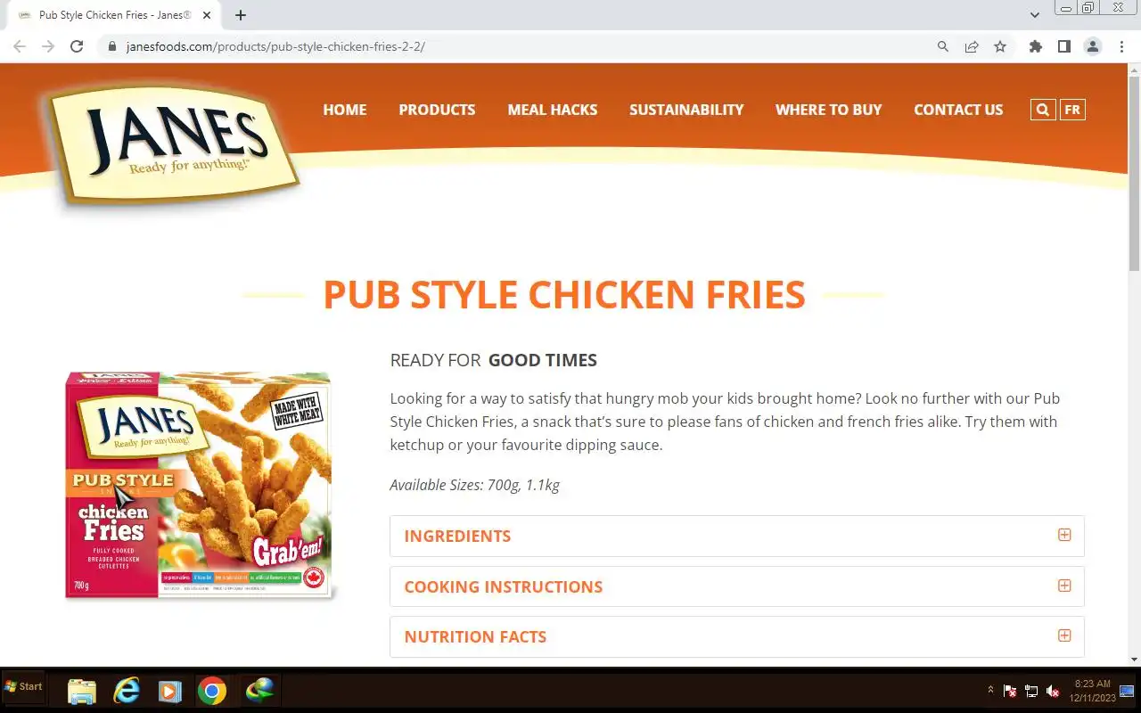Open the Meal Hacks menu item
Screen dimensions: 1141x713
point(553,110)
